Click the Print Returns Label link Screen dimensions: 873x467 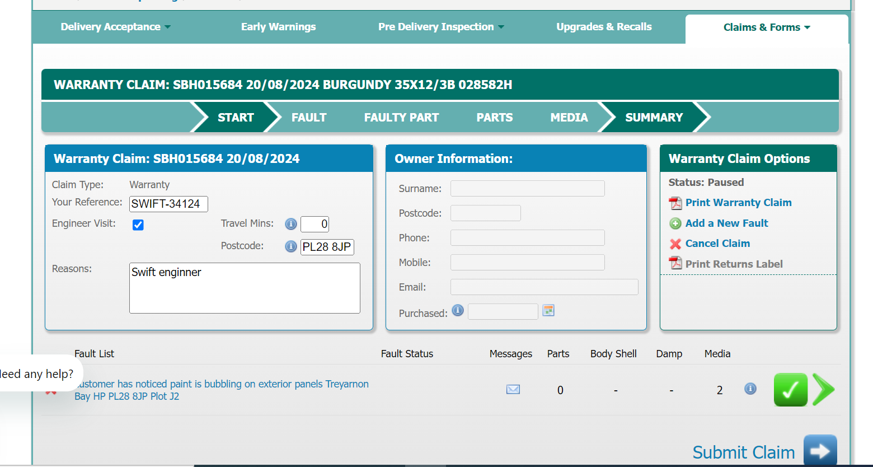pyautogui.click(x=734, y=264)
